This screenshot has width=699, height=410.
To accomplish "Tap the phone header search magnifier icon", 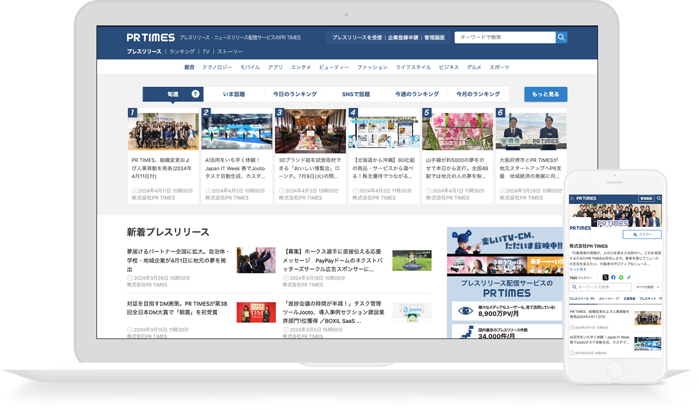I will 658,198.
